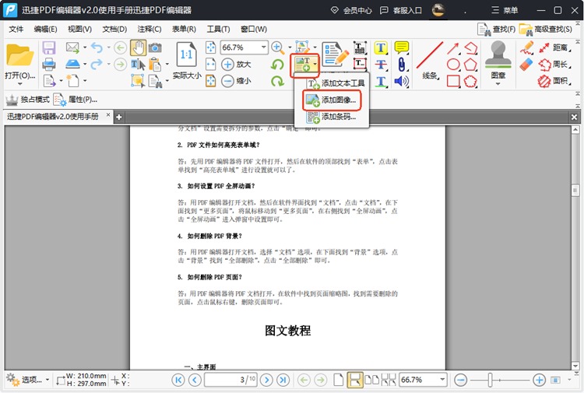Open the 注释(C) menu
The height and width of the screenshot is (393, 584).
[x=149, y=29]
